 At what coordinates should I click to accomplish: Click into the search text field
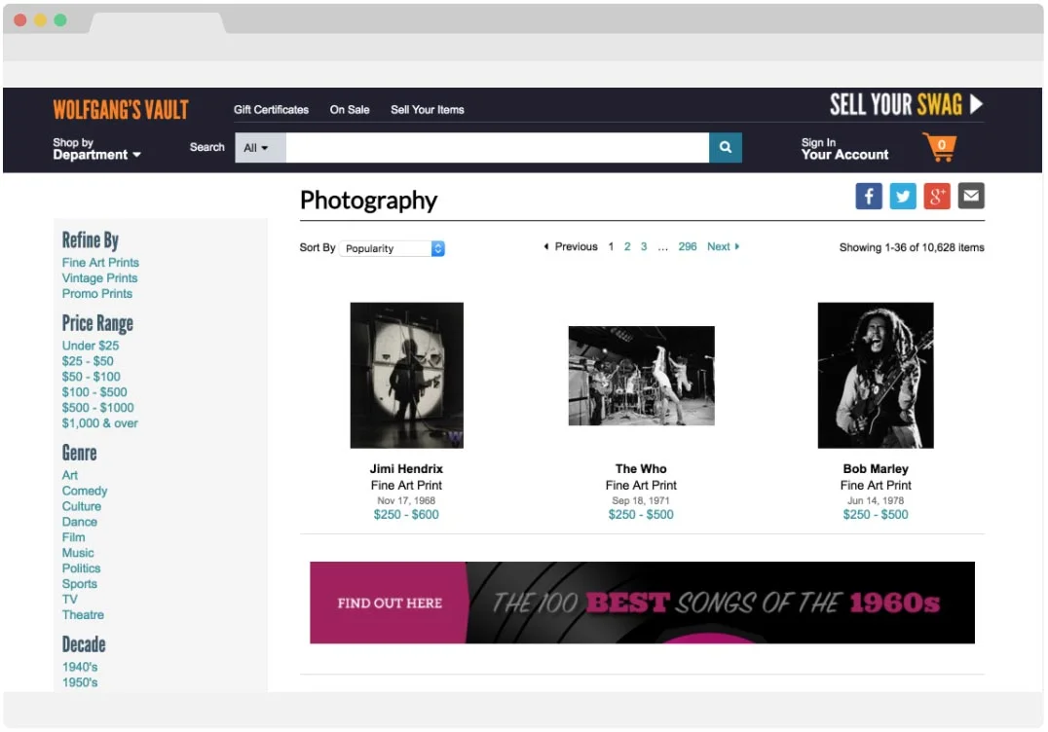498,148
